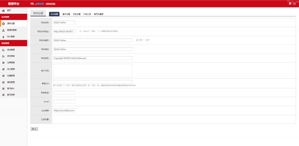Click the house icon beside 首页 in the sidebar
Screen dimensions: 299x146
coord(4,10)
